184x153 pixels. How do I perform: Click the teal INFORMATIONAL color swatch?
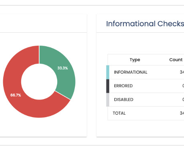click(108, 72)
